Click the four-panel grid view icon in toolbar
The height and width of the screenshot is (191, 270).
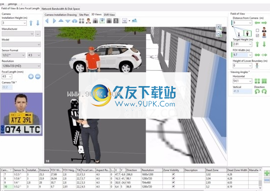pos(81,21)
